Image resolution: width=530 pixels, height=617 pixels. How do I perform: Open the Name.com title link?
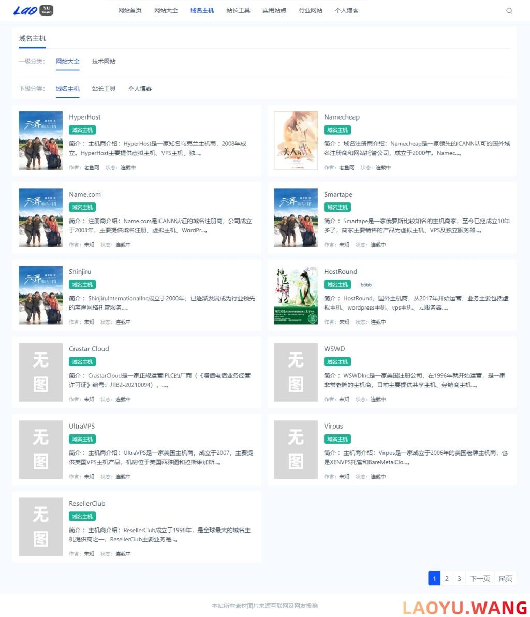tap(84, 195)
